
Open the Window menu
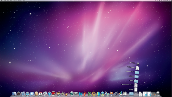pos(20,1)
